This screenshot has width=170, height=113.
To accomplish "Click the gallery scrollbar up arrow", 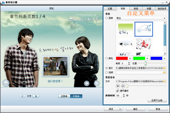I will coord(165,23).
